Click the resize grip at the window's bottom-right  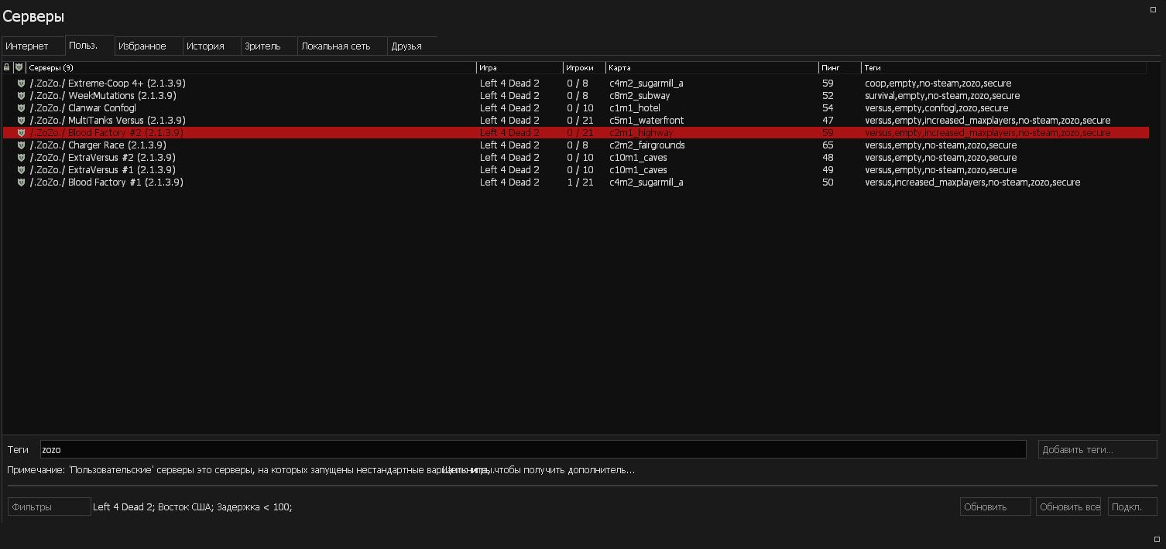pos(1157,539)
